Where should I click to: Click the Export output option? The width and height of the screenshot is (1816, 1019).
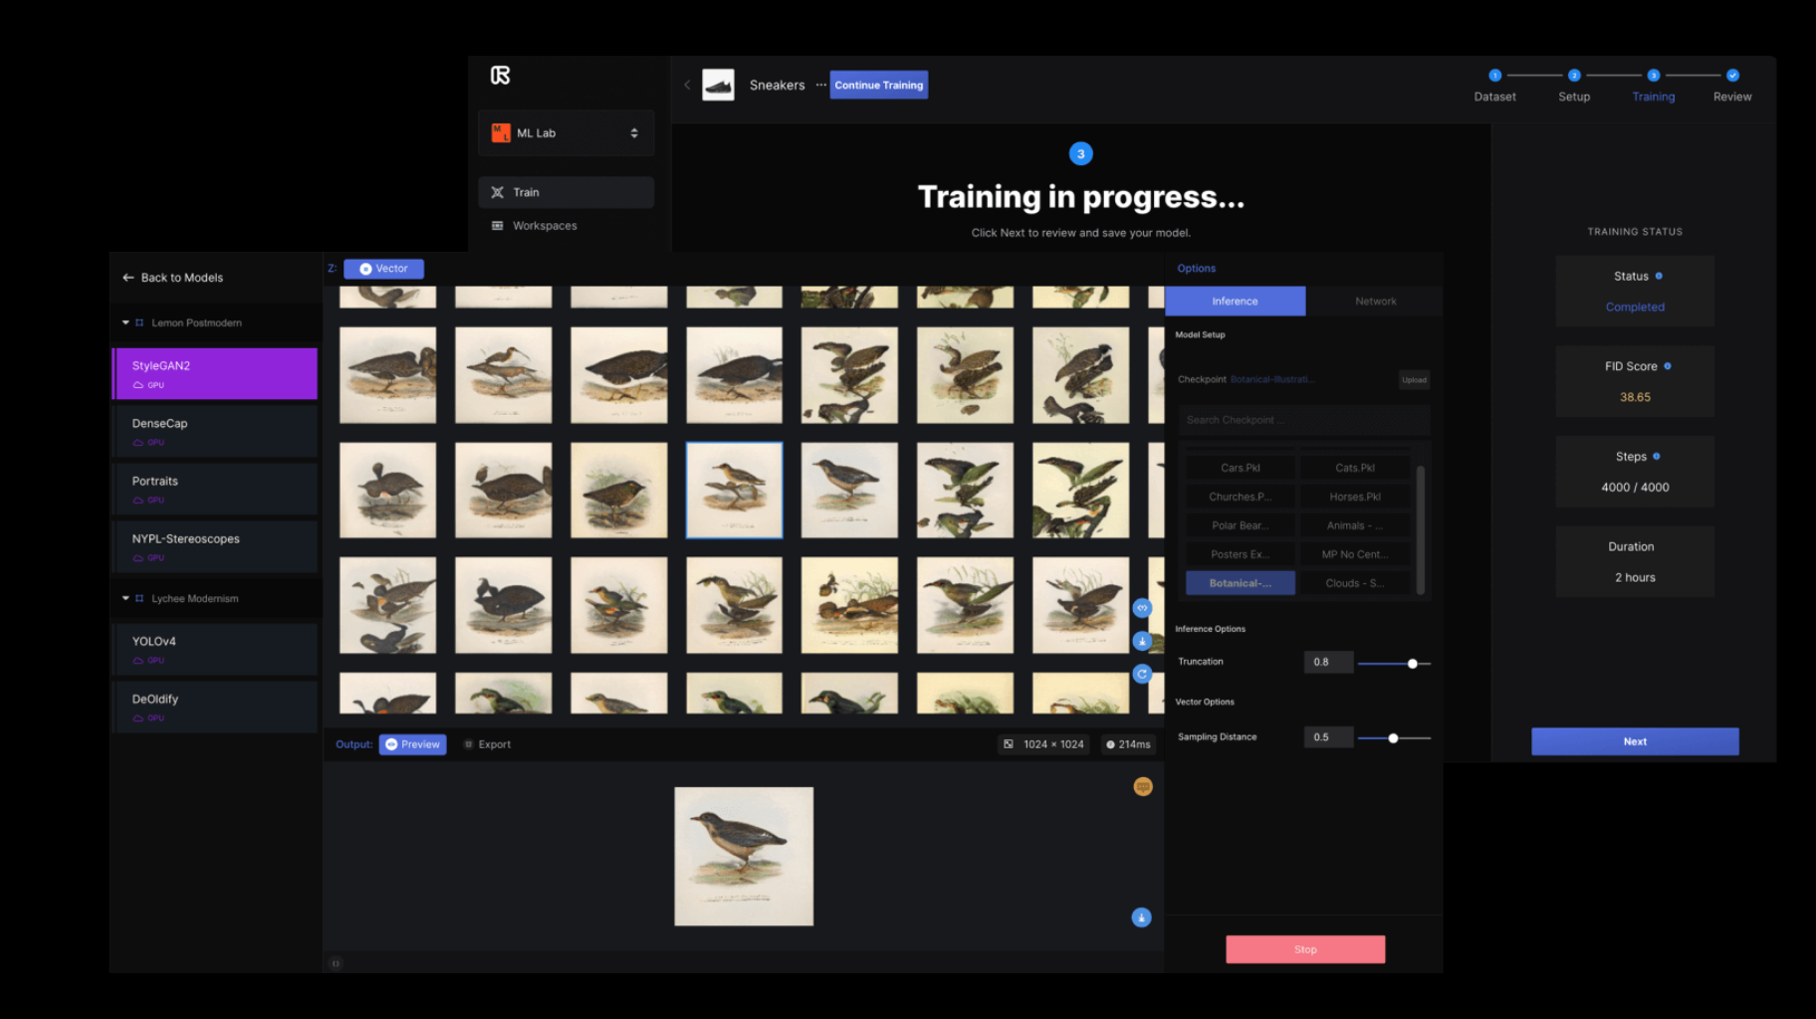487,744
